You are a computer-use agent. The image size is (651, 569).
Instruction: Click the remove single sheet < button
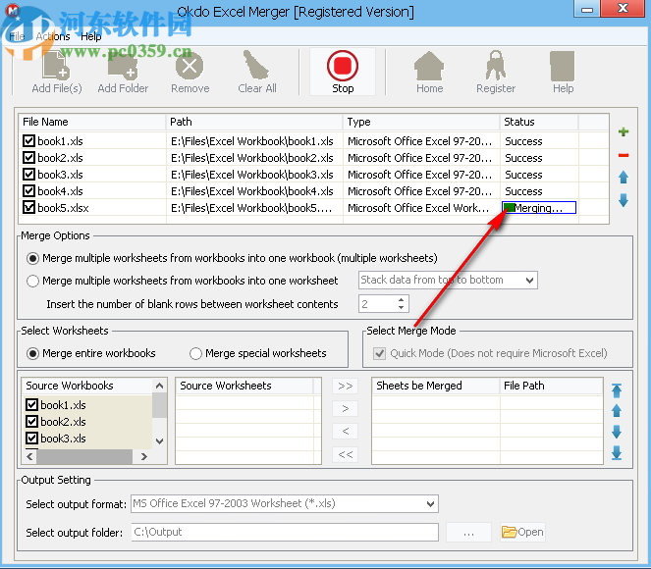pyautogui.click(x=345, y=432)
